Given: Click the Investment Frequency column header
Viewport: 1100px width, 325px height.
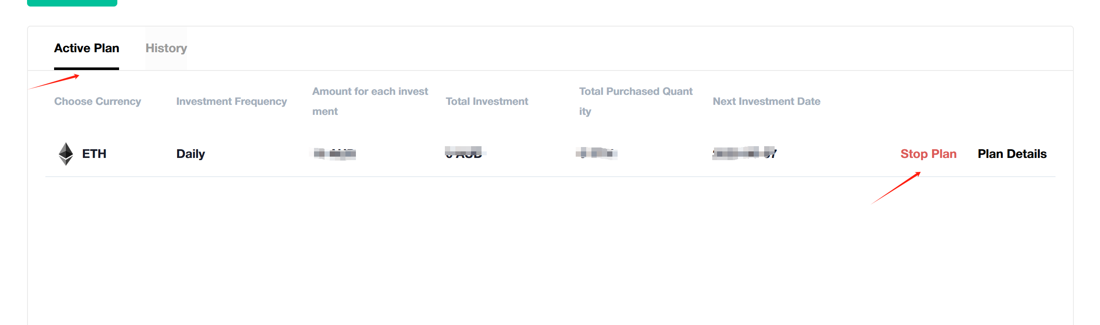Looking at the screenshot, I should pyautogui.click(x=231, y=101).
